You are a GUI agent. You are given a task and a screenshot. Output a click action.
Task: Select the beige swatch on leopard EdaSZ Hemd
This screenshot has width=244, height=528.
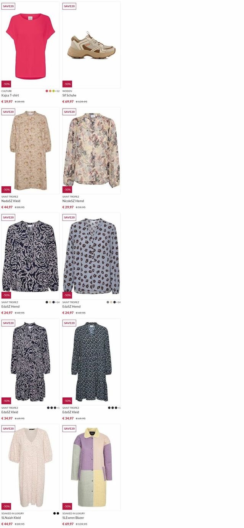click(111, 302)
